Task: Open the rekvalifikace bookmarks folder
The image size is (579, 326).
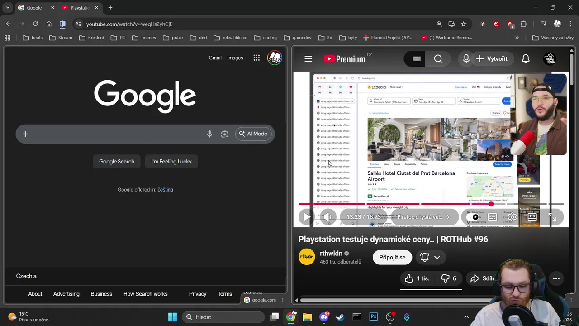Action: [230, 38]
